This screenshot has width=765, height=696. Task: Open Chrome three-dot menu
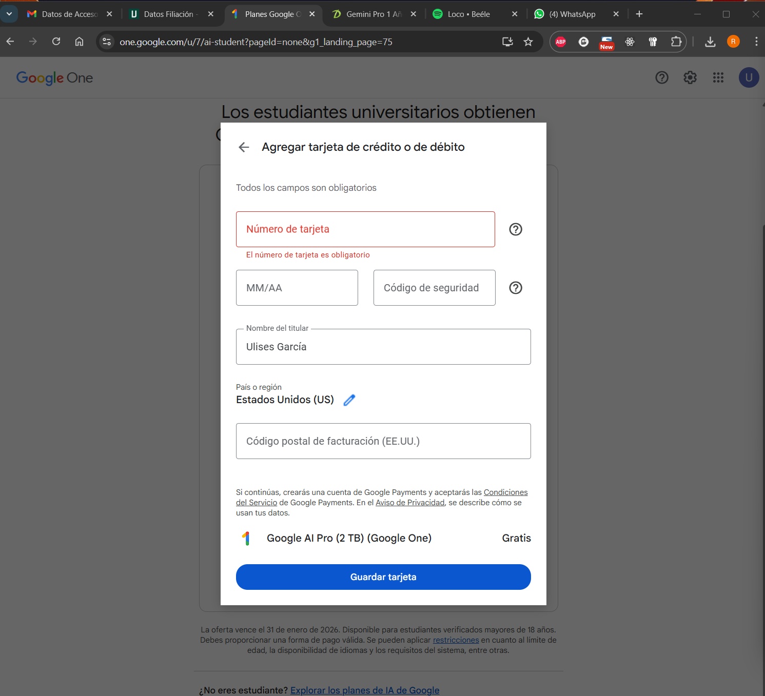point(756,42)
